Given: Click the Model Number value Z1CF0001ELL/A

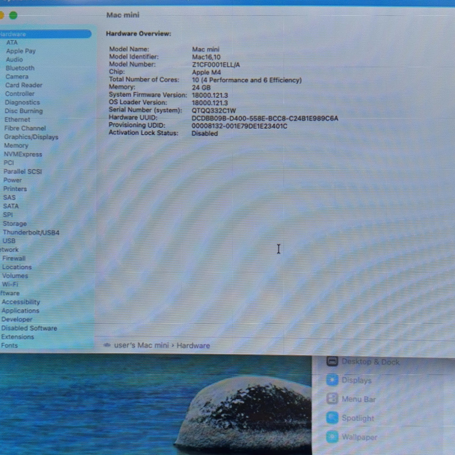Looking at the screenshot, I should (x=216, y=65).
